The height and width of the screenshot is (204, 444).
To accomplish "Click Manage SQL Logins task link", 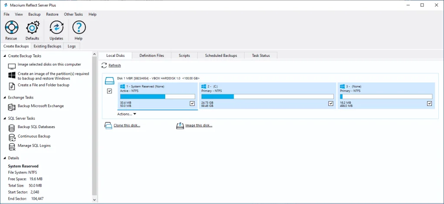I will [34, 146].
